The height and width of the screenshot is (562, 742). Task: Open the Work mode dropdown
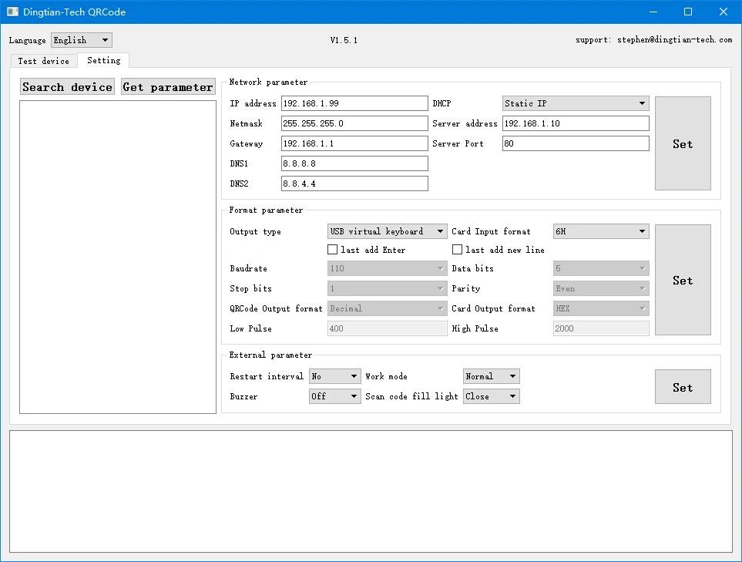tap(491, 376)
